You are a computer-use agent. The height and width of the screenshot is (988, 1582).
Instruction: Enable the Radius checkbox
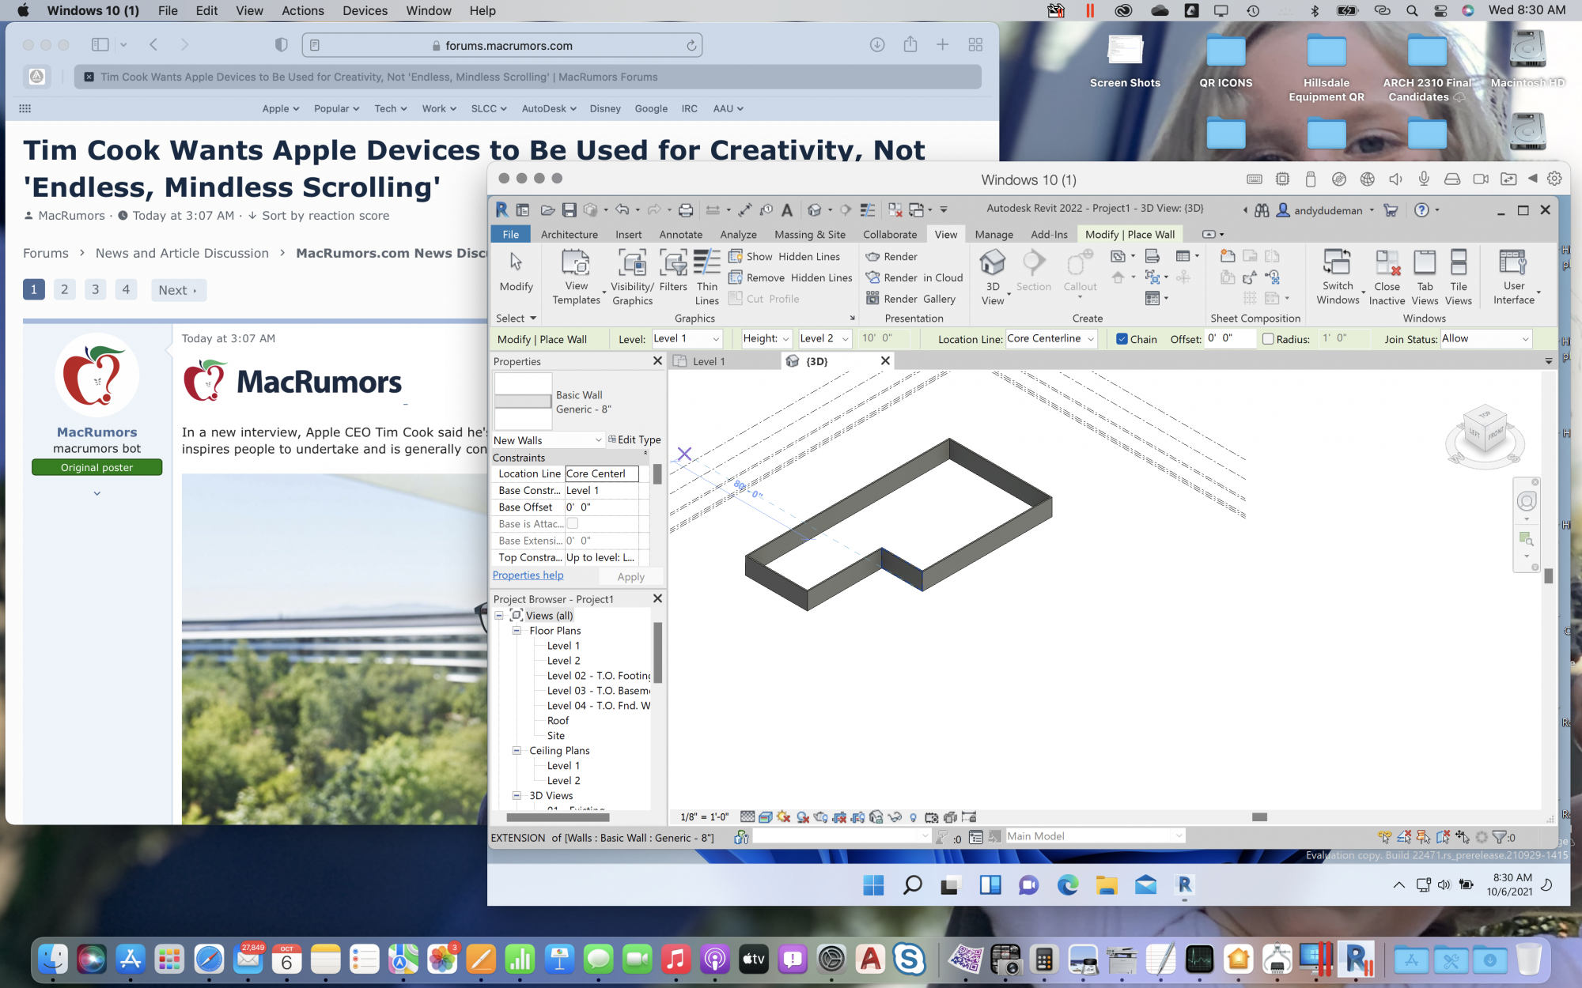point(1268,339)
